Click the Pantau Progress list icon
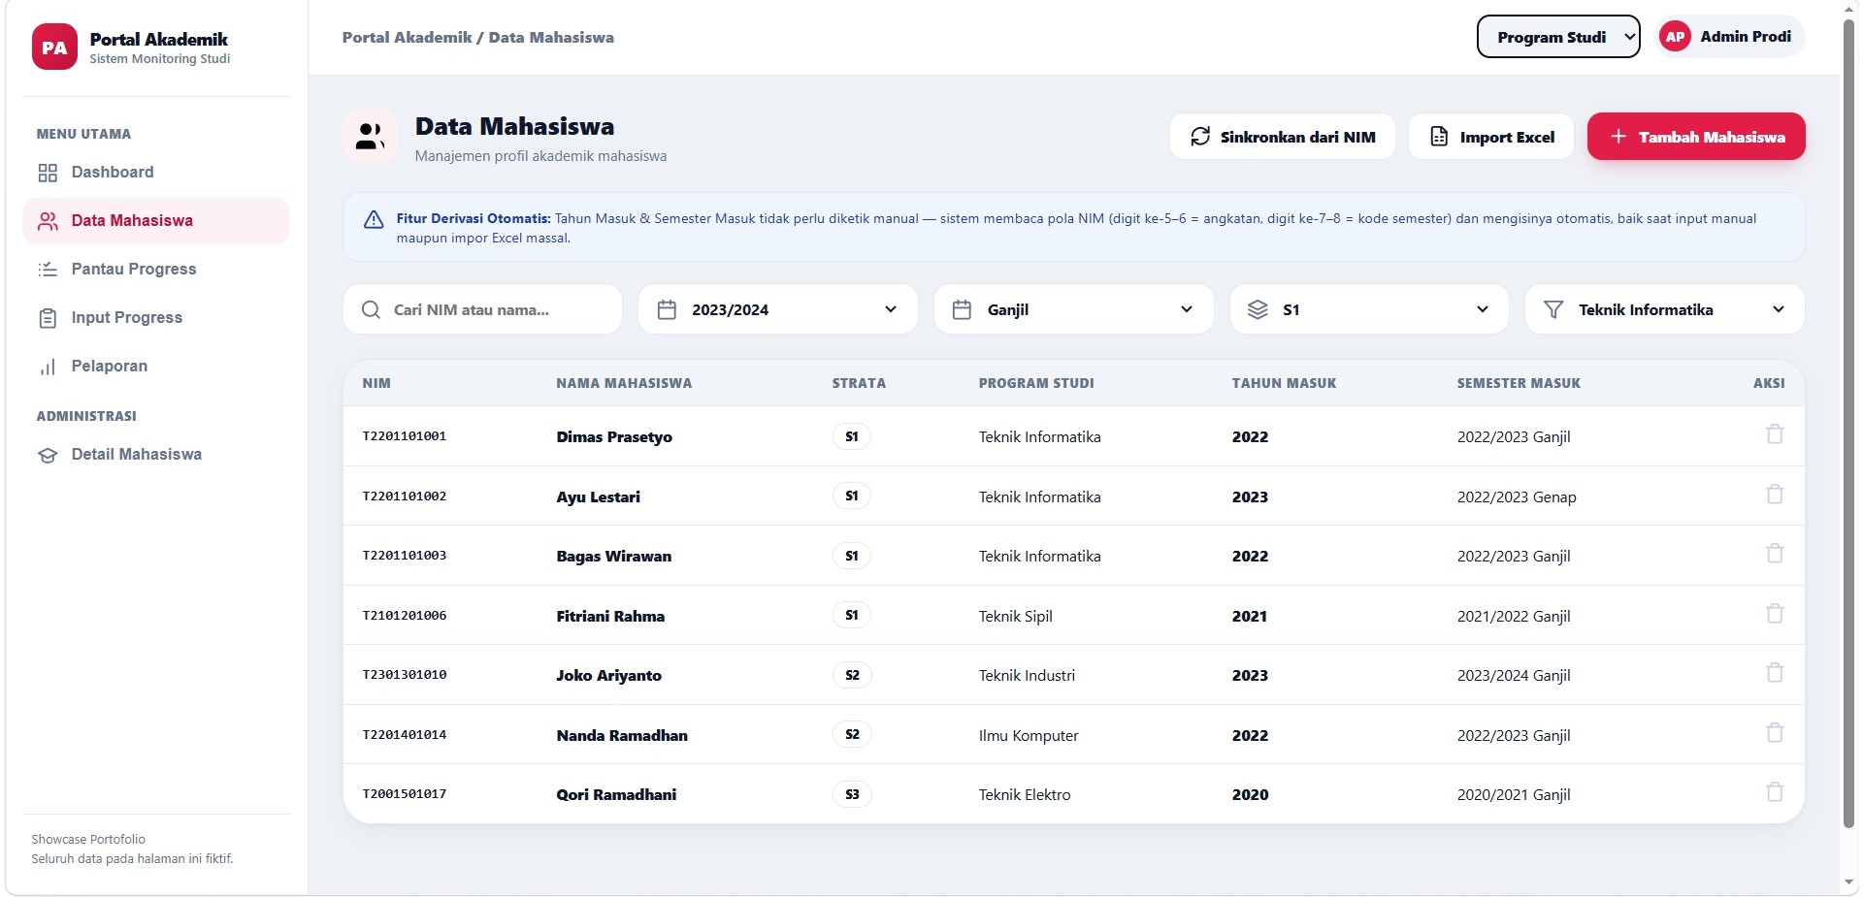Image resolution: width=1863 pixels, height=897 pixels. (48, 270)
